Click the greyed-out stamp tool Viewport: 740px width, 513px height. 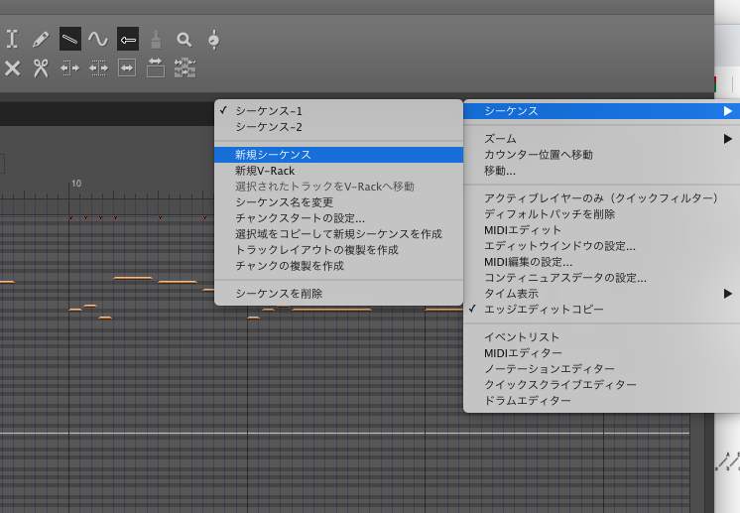point(156,40)
